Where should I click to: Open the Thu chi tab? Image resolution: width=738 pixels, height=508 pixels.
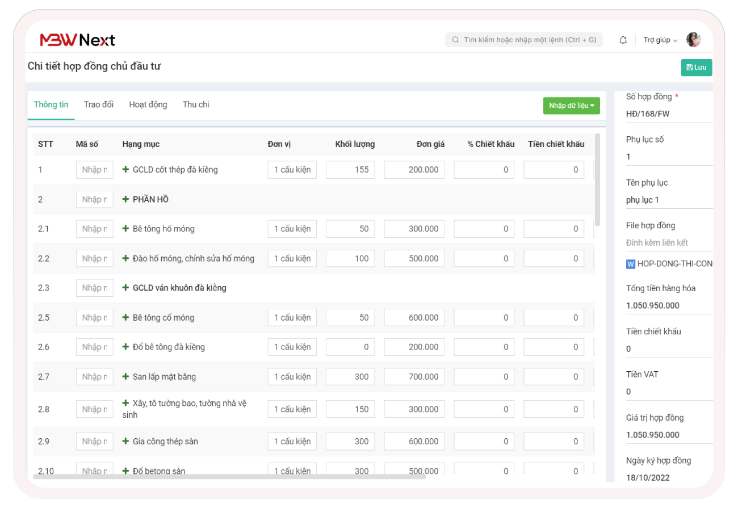tap(196, 104)
